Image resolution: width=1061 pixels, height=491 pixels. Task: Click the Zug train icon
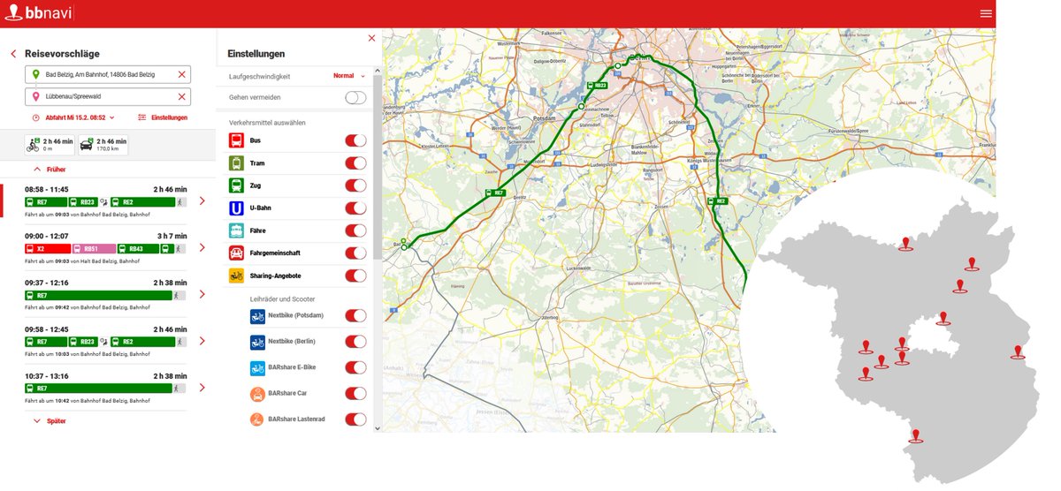tap(237, 185)
